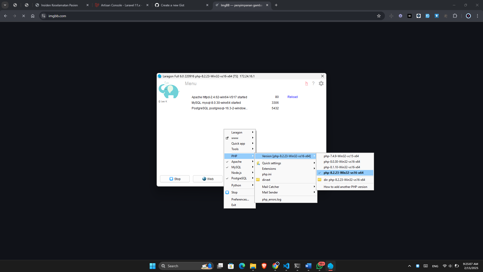Click the Windows Start button
This screenshot has height=272, width=483.
152,266
